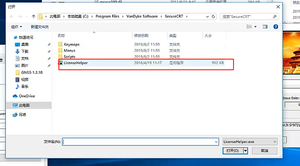Screen dimensions: 300x166
Task: Open LicenseHelper.exe file type filter
Action: [x=250, y=142]
